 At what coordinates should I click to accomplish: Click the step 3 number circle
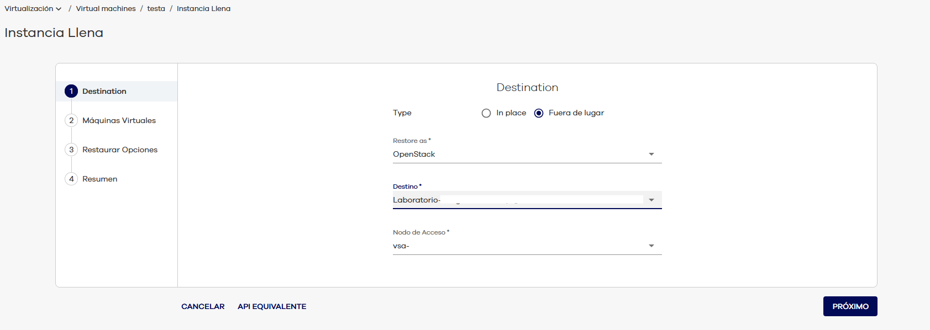tap(71, 150)
